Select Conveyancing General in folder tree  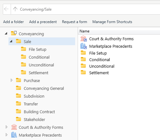coord(44,88)
